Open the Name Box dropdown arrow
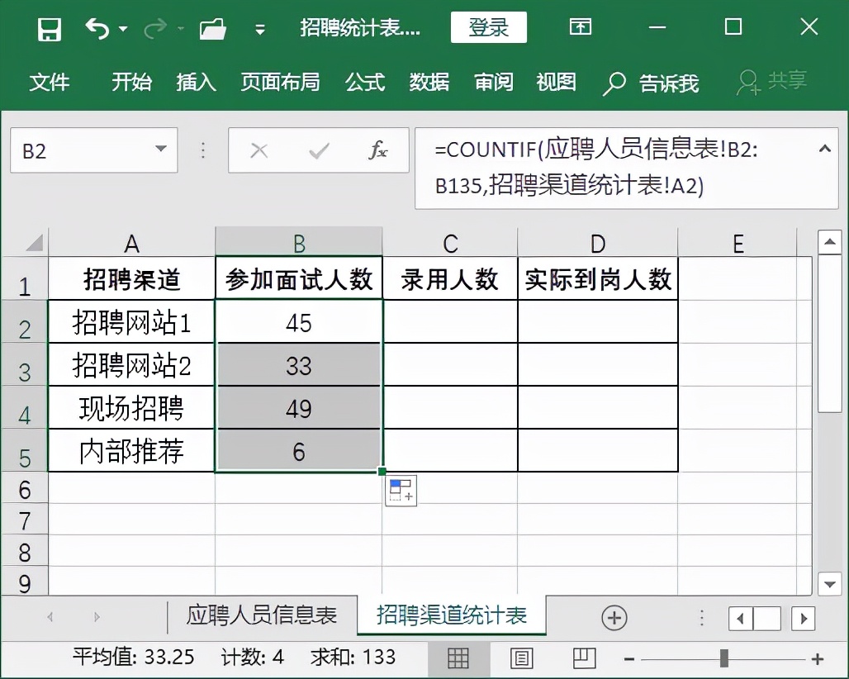The image size is (849, 679). point(162,150)
